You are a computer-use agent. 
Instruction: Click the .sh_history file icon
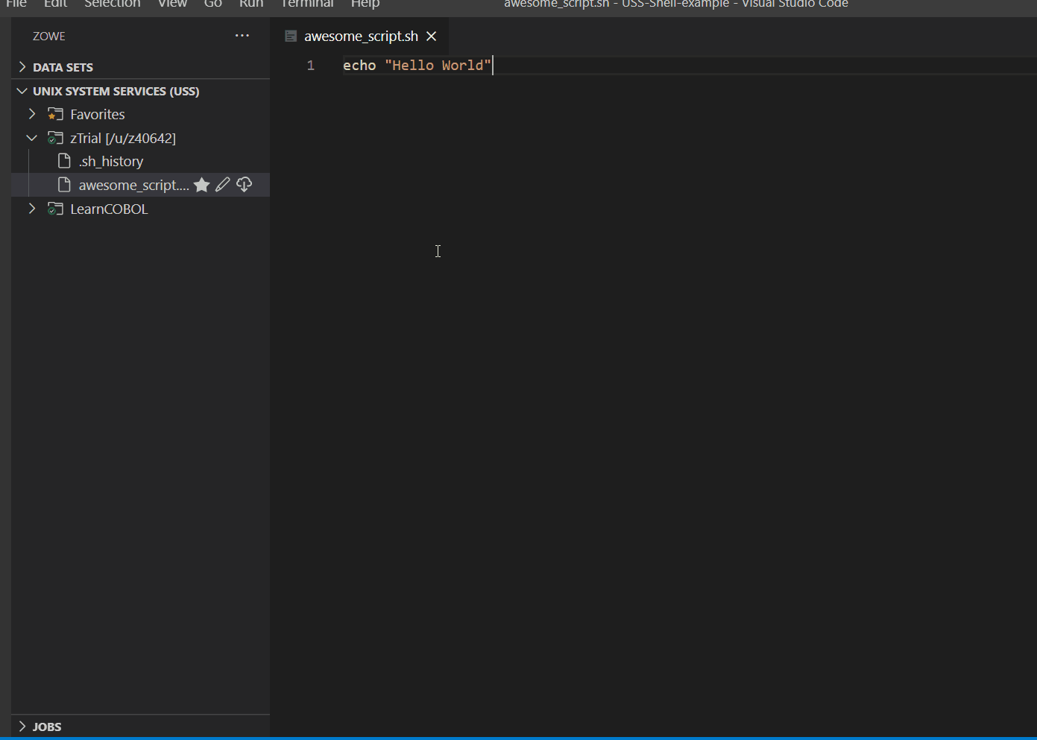pyautogui.click(x=65, y=161)
